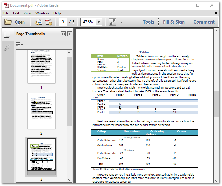Open the Window menu

(x=42, y=13)
